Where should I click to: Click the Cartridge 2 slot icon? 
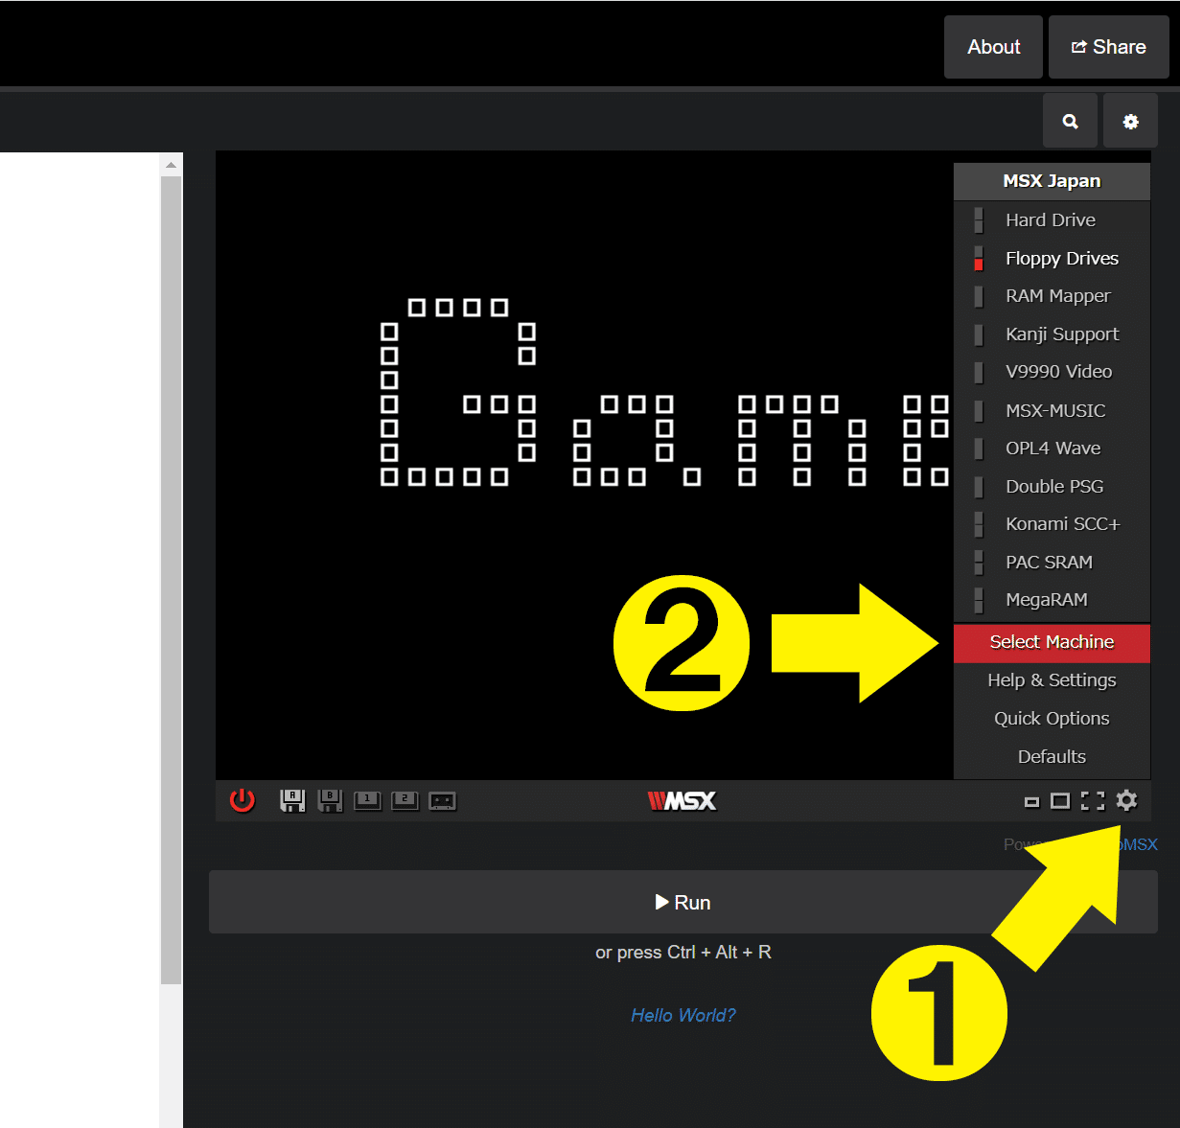tap(405, 800)
